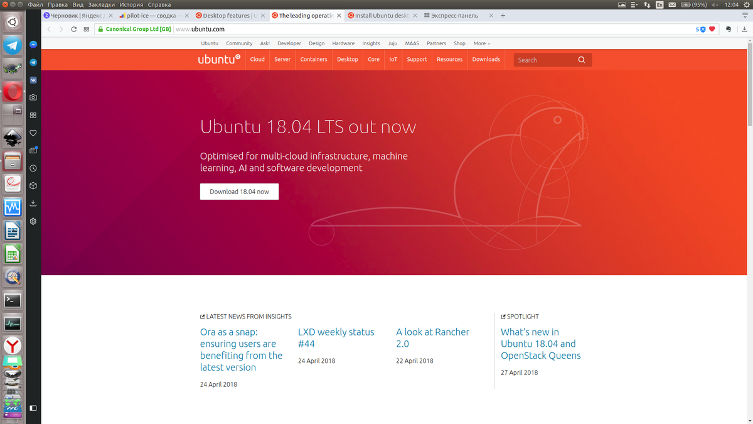The height and width of the screenshot is (424, 753).
Task: Open 'Ora as a snap' news article
Action: coord(241,349)
